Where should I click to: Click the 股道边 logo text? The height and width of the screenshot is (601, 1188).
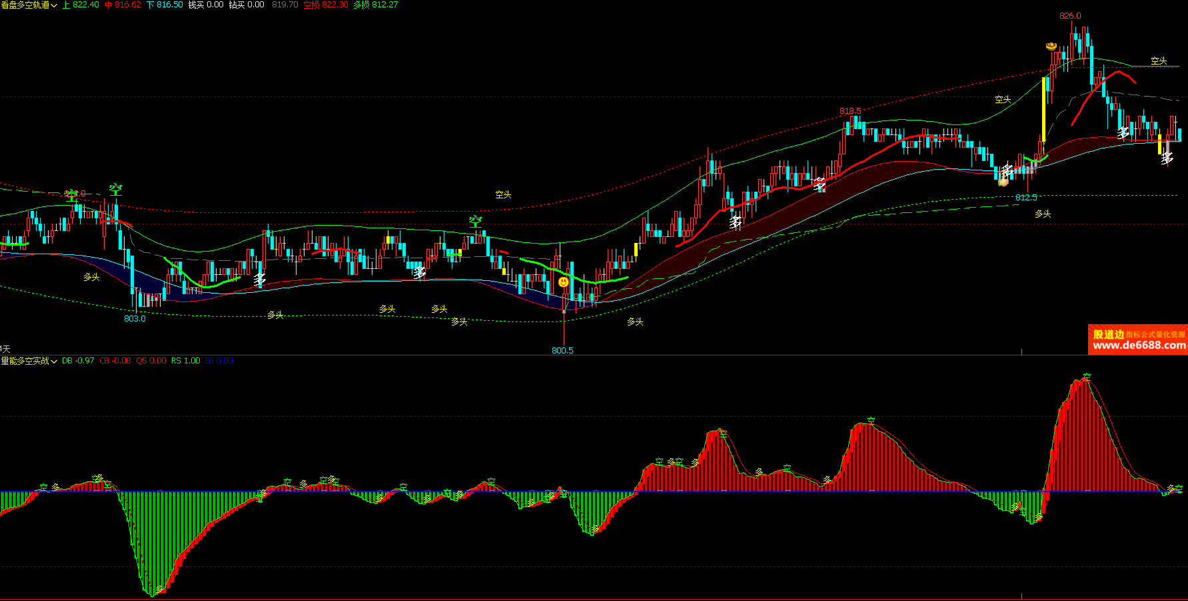[1109, 334]
